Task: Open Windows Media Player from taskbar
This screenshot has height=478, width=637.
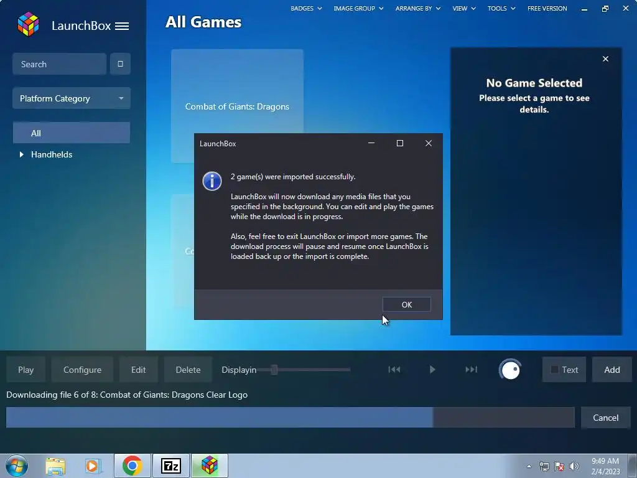Action: (93, 466)
